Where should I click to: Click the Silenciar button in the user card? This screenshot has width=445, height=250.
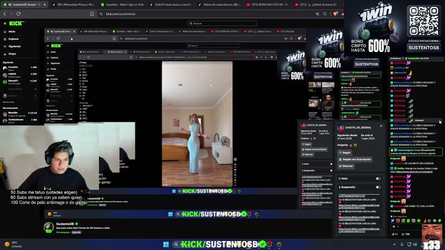click(346, 166)
